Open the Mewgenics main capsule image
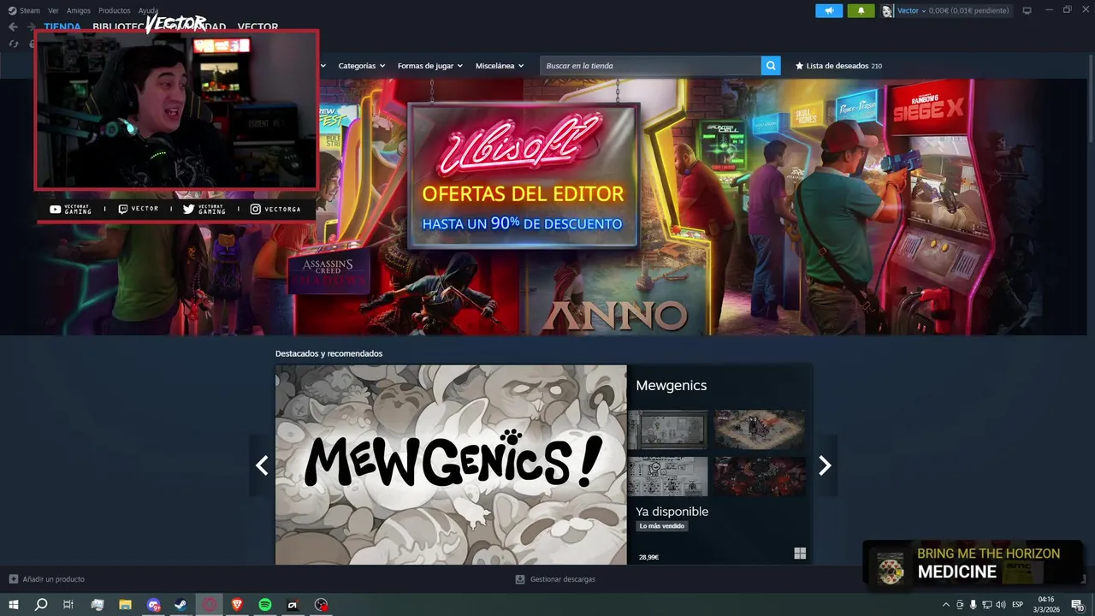 point(451,465)
